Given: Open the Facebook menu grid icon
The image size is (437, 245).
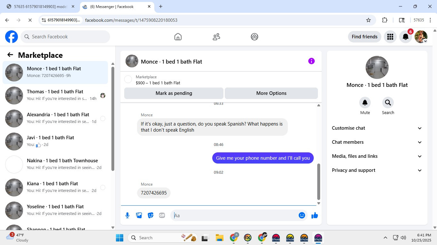Looking at the screenshot, I should pos(390,37).
